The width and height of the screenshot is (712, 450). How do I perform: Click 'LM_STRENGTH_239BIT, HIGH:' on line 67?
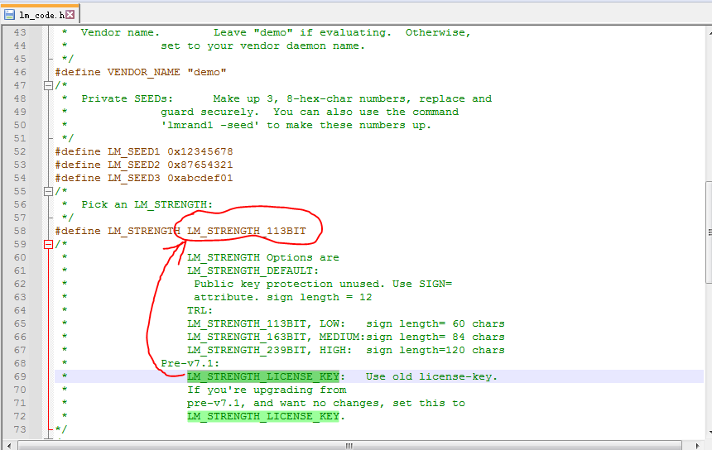click(269, 350)
